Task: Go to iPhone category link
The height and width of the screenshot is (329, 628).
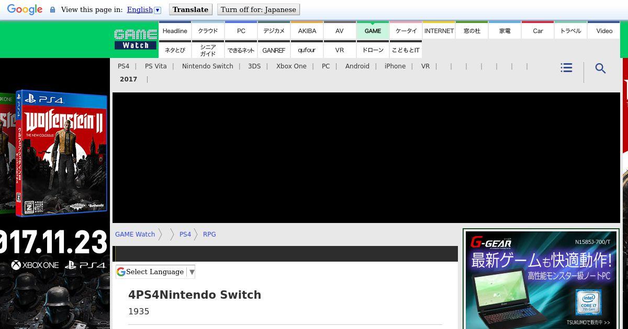Action: point(395,66)
